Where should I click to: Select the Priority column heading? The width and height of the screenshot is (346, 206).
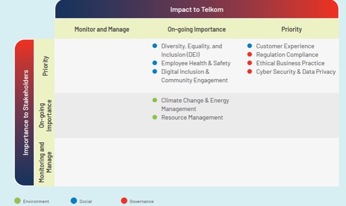pyautogui.click(x=291, y=29)
